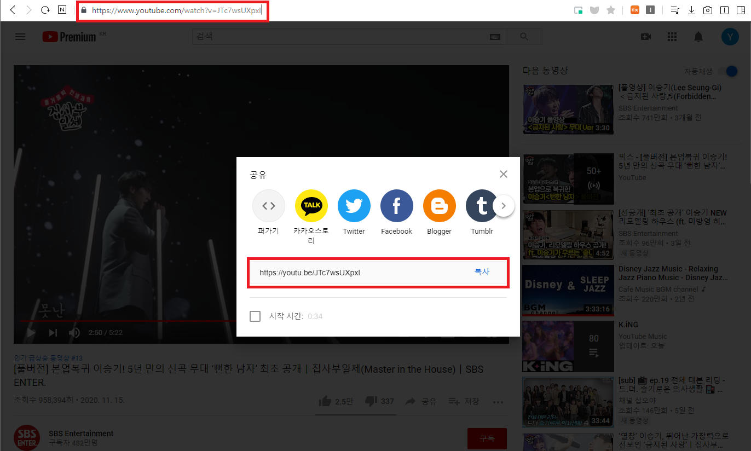Reload the page with the refresh icon
Image resolution: width=751 pixels, height=451 pixels.
46,10
